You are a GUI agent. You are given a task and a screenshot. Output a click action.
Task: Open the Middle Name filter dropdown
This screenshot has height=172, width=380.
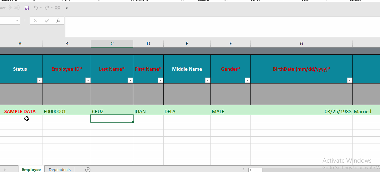click(x=208, y=80)
